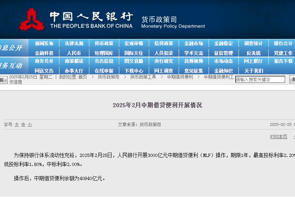Screen dimensions: 295x197
Task: Click the 服务互动 section header
Action: tap(11, 65)
